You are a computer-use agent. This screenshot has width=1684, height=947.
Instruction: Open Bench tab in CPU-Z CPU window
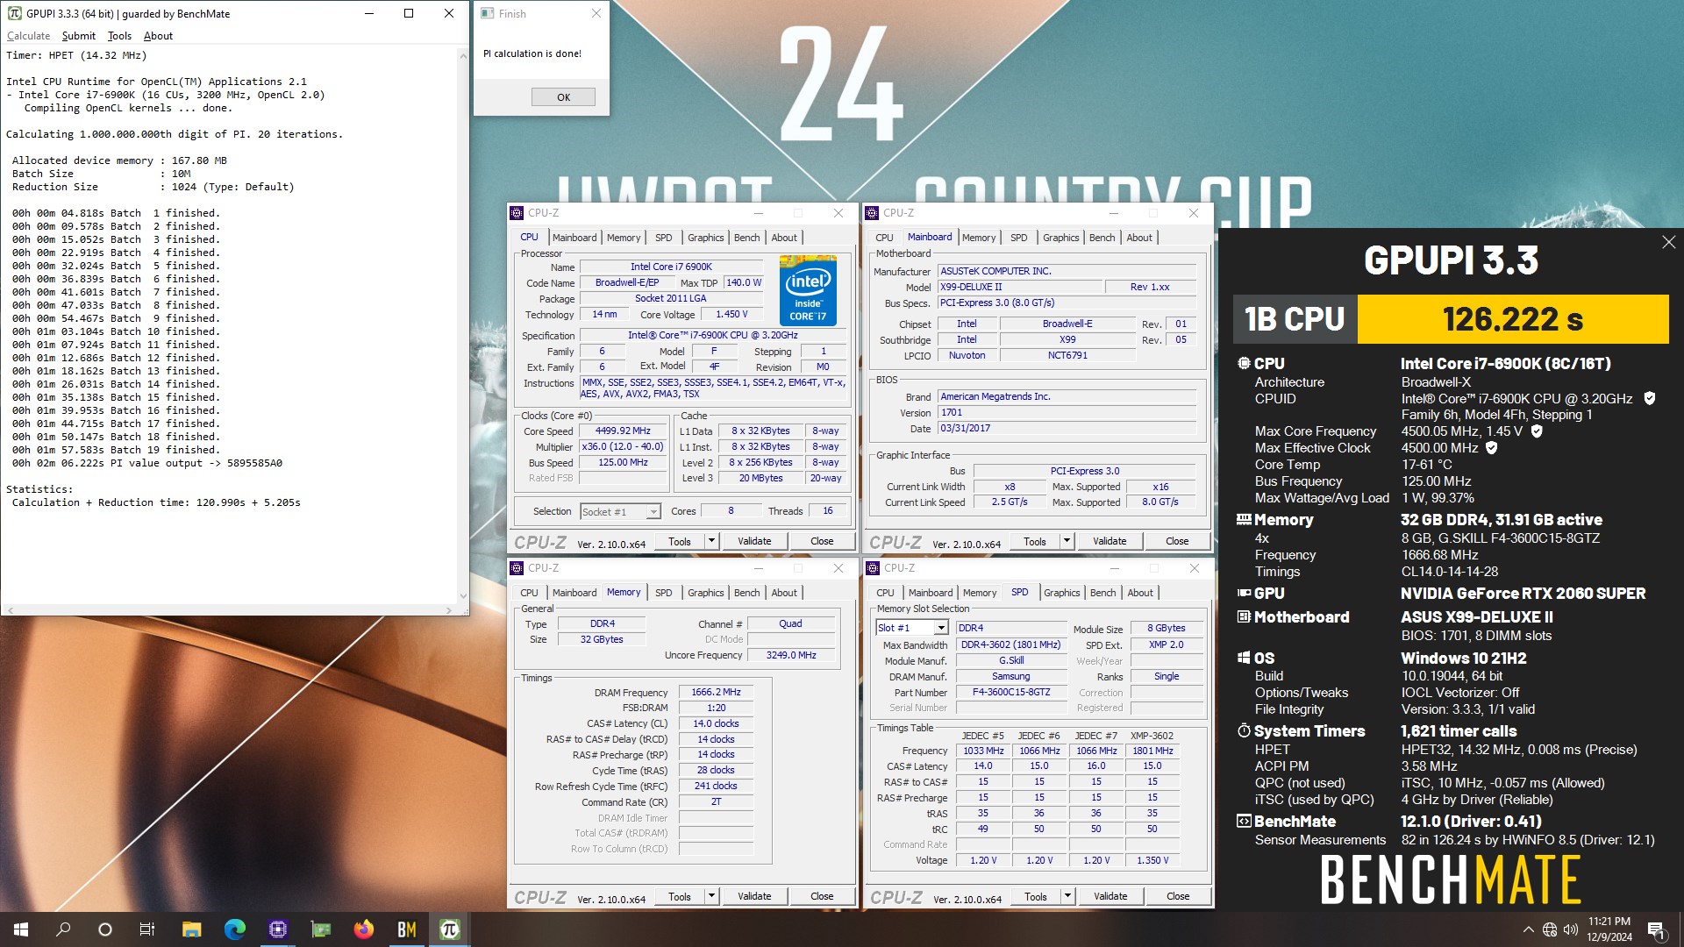746,238
